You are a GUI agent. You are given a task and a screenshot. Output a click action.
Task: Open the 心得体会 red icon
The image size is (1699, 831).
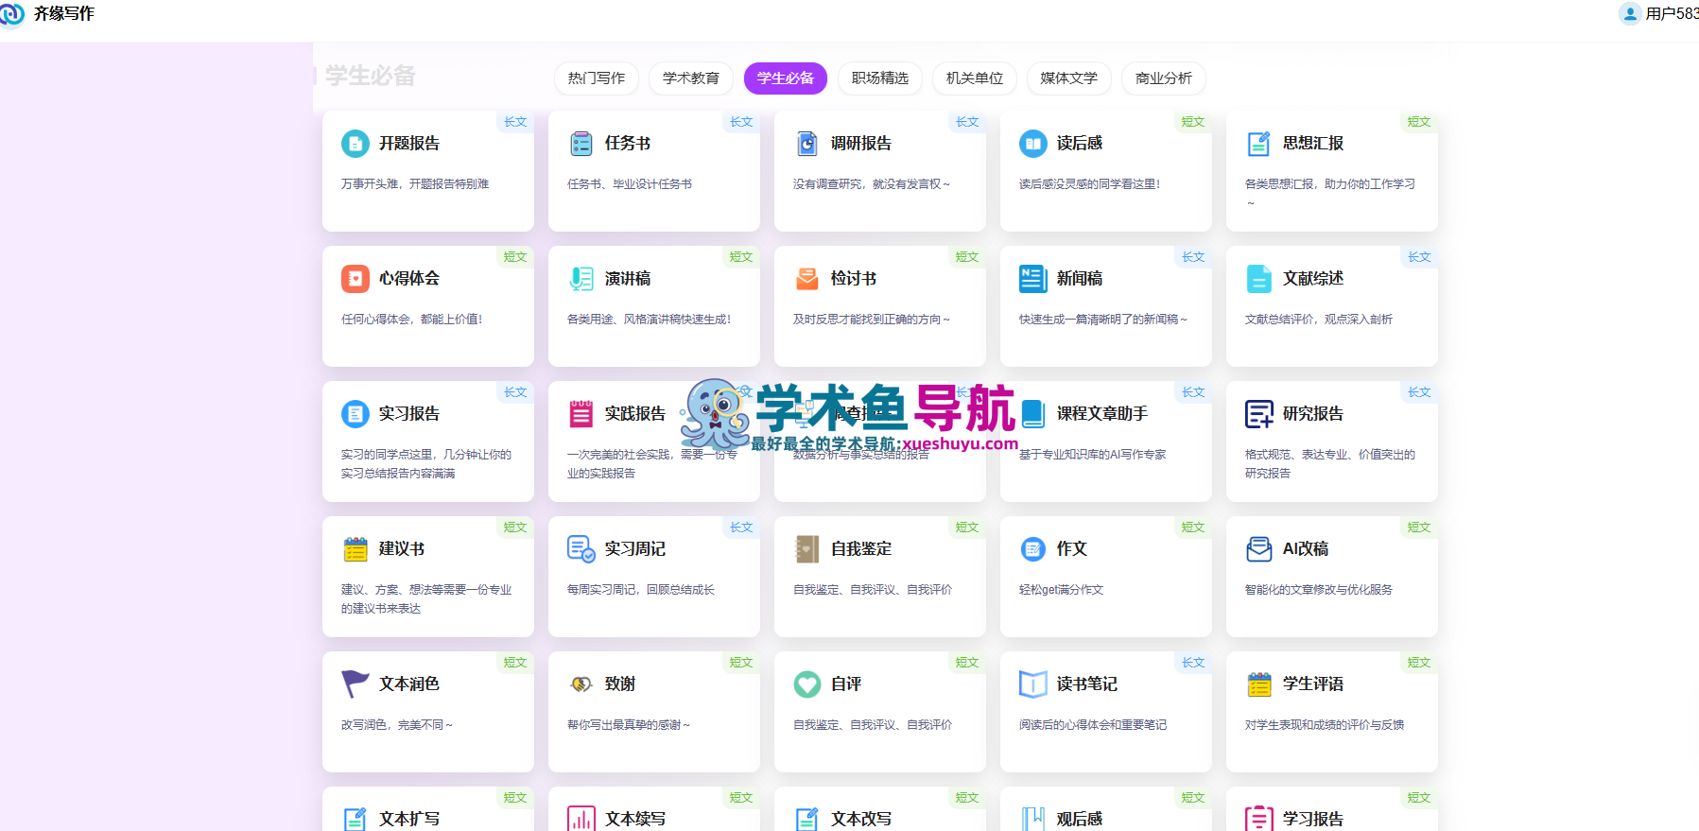click(x=355, y=279)
